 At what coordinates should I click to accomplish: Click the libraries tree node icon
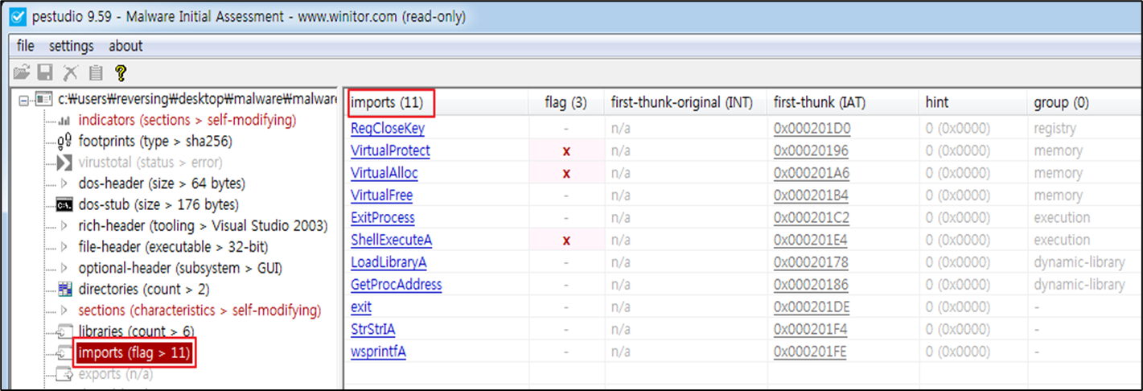pyautogui.click(x=65, y=331)
